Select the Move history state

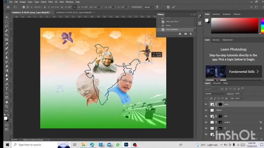tap(175, 25)
